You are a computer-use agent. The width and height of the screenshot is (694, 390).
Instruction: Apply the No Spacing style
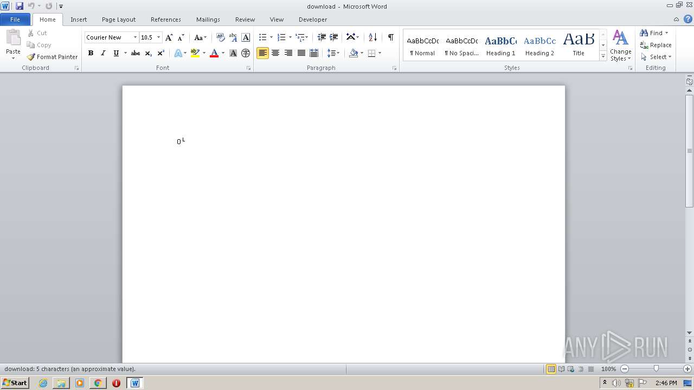462,45
